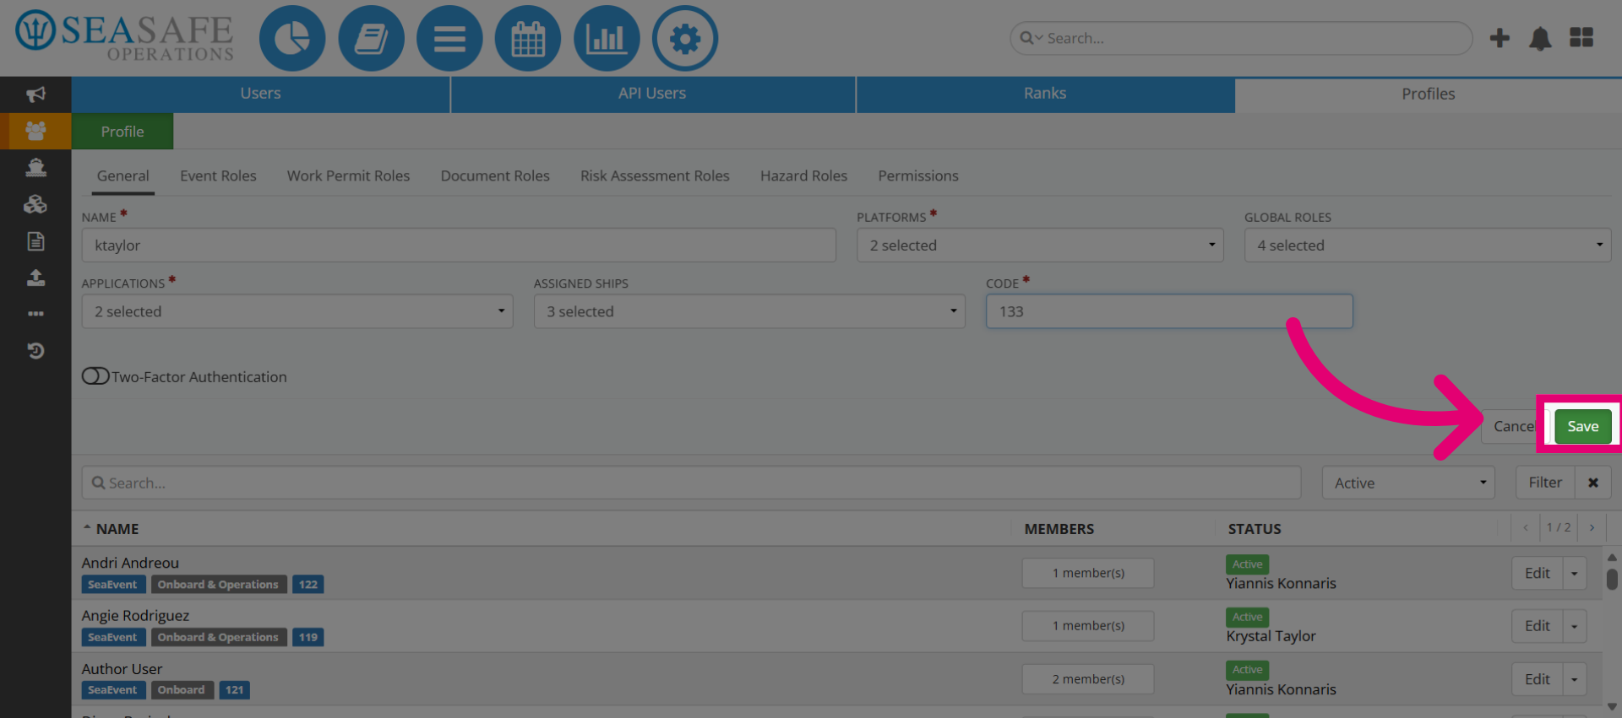Image resolution: width=1622 pixels, height=718 pixels.
Task: Open the cubes sidebar icon
Action: pyautogui.click(x=35, y=204)
